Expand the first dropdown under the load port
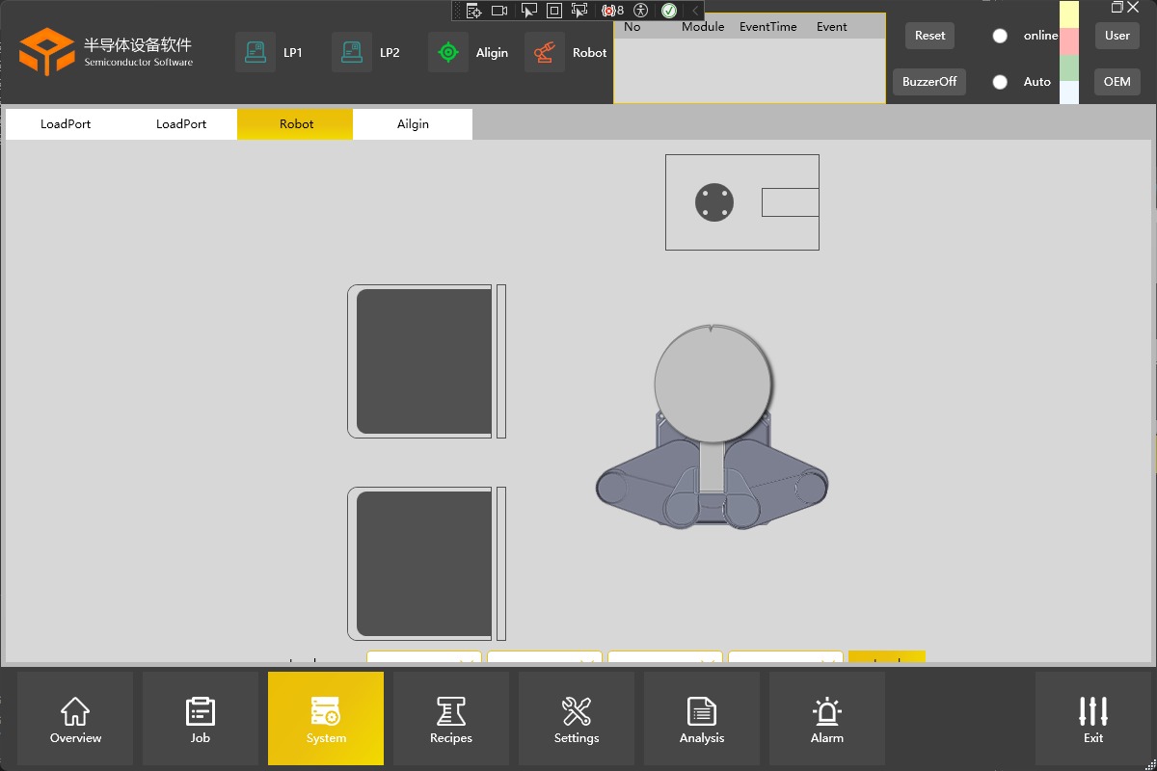This screenshot has height=771, width=1157. click(x=424, y=657)
